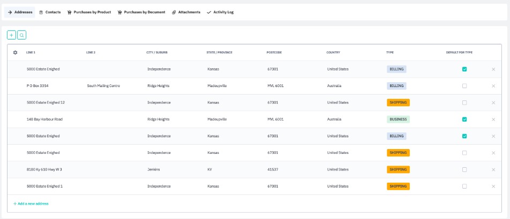This screenshot has width=510, height=219.
Task: Remove the 148 Bay Harbour Road row
Action: 493,120
